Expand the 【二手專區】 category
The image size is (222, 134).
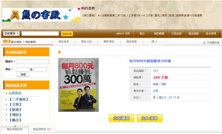pyautogui.click(x=19, y=99)
